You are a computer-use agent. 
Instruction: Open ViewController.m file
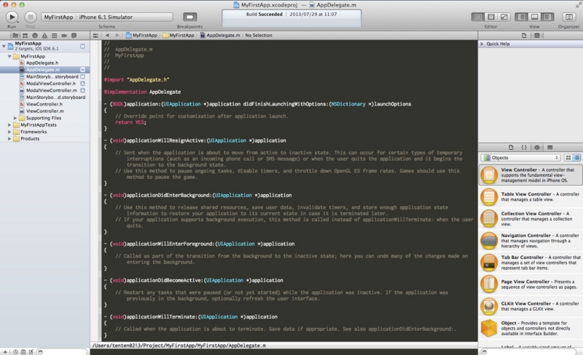tap(44, 111)
